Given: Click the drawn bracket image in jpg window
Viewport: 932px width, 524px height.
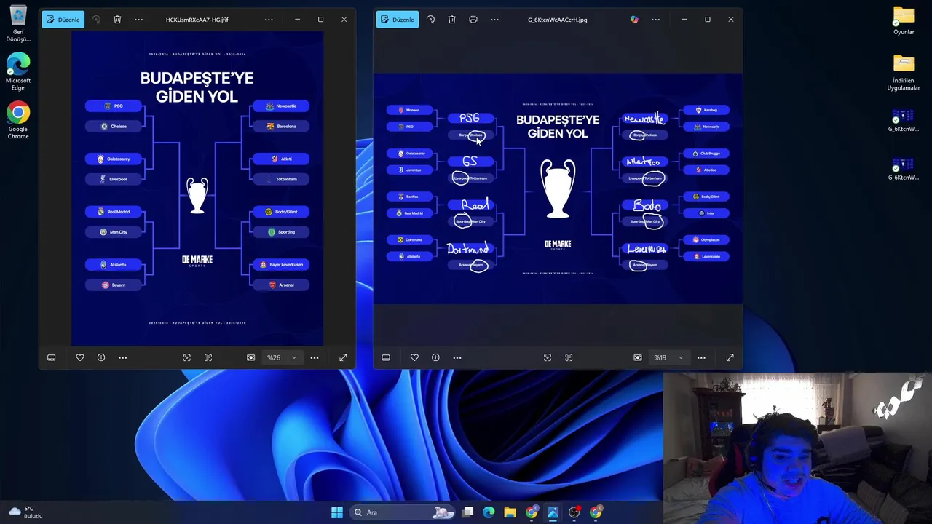Looking at the screenshot, I should (x=558, y=188).
